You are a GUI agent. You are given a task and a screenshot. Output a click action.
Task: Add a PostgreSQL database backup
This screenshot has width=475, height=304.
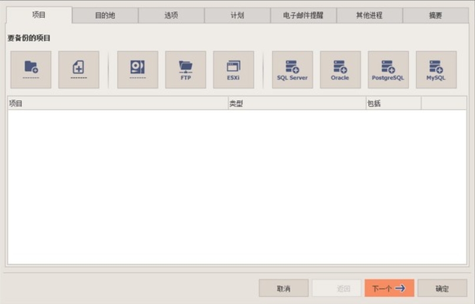coord(388,70)
